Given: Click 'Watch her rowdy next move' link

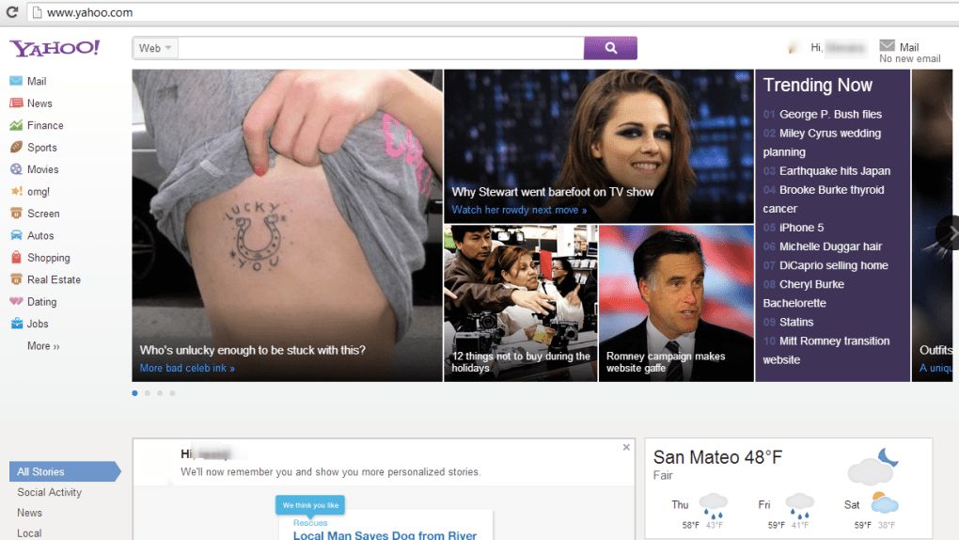Looking at the screenshot, I should (519, 210).
